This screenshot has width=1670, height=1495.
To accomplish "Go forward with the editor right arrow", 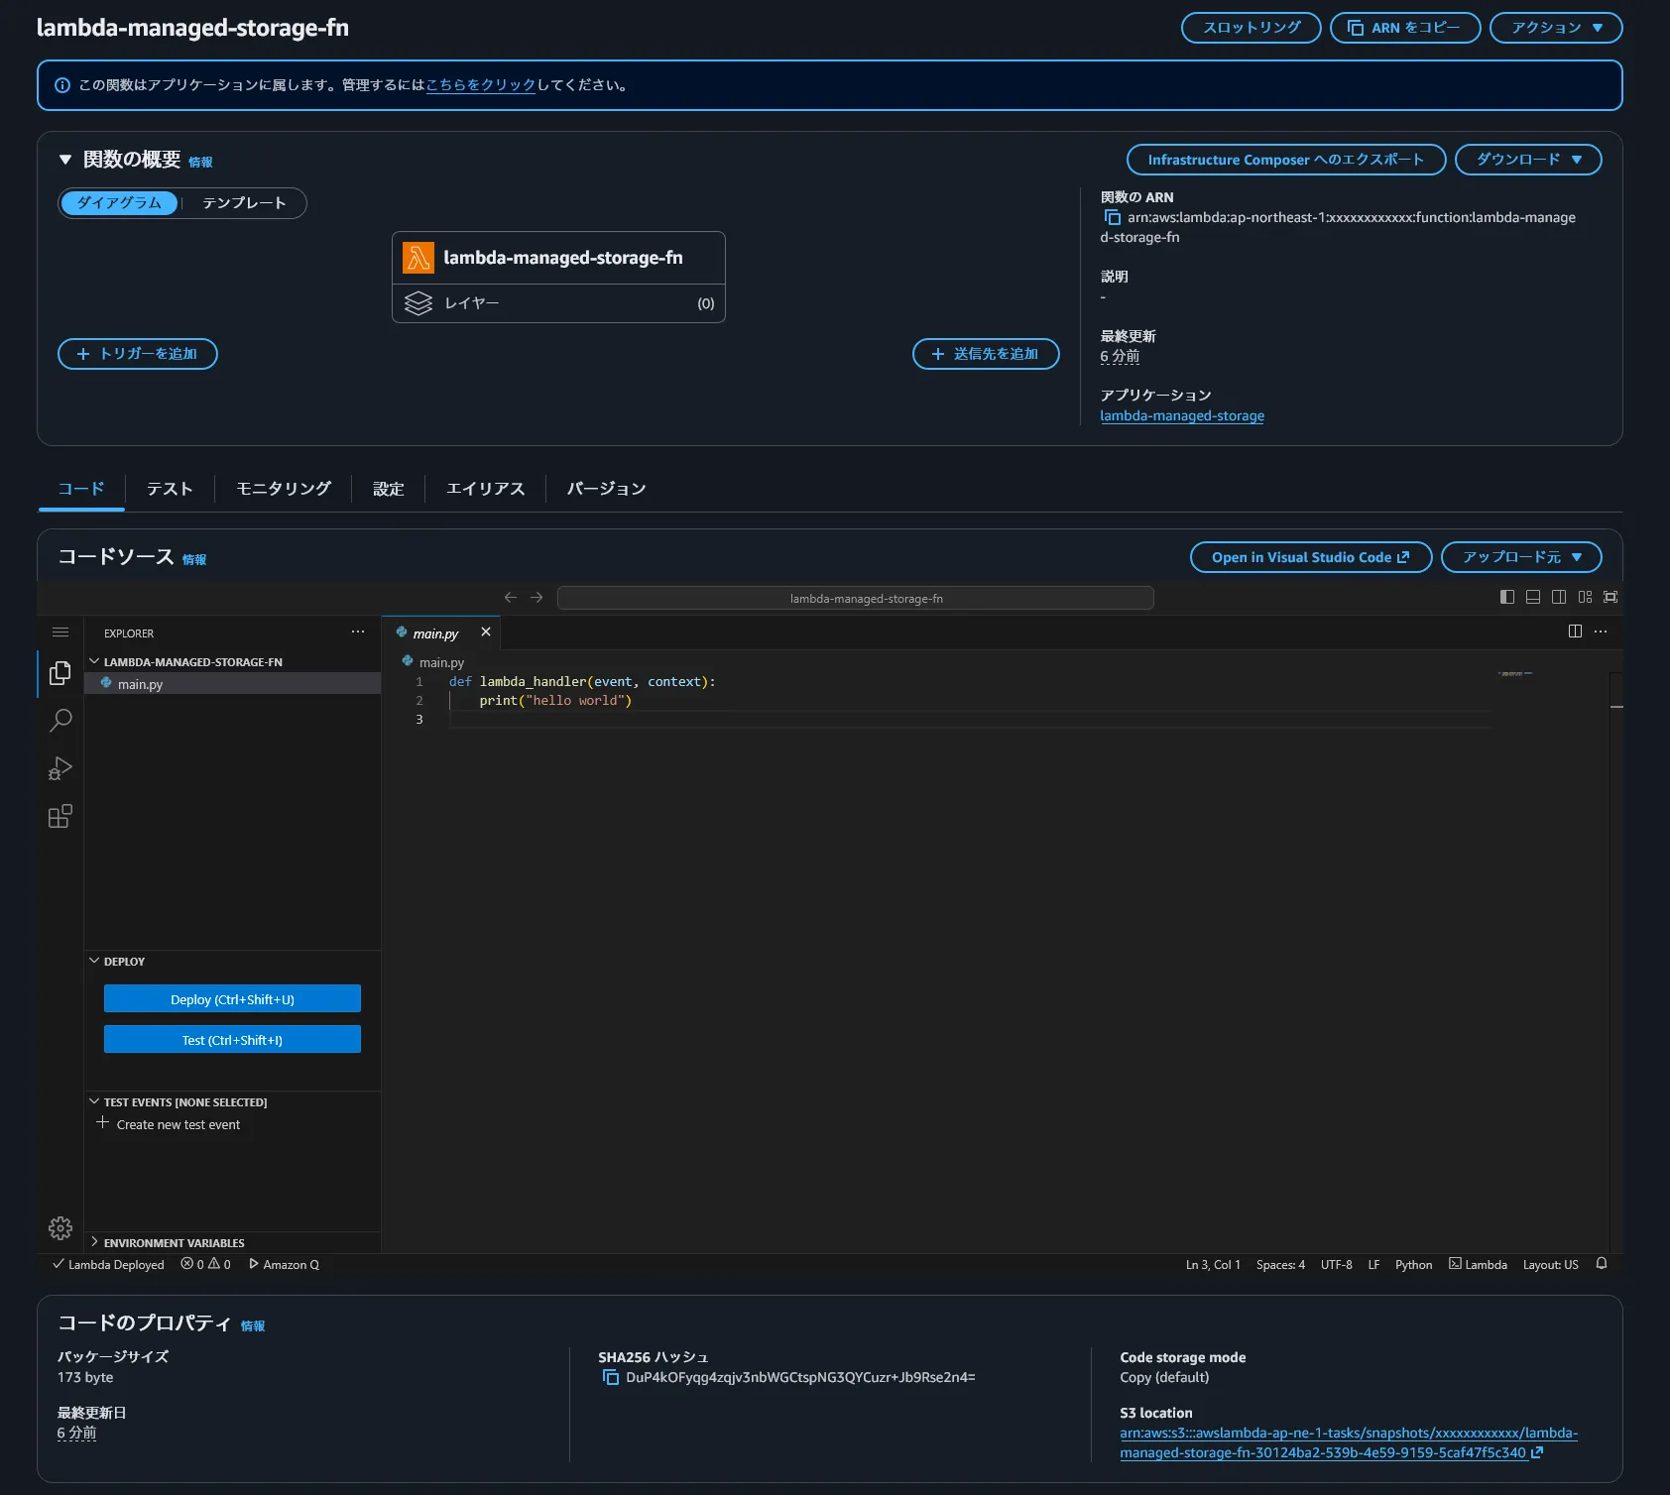I will pos(537,597).
